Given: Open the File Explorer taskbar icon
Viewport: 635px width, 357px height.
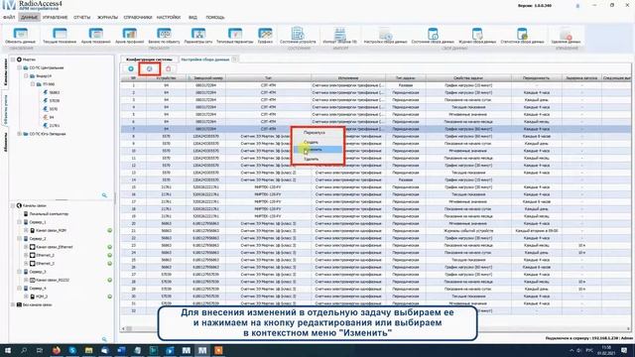Looking at the screenshot, I should (x=88, y=350).
